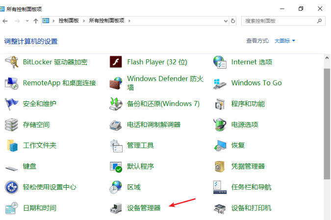Expand the address bar history dropdown
331x220 pixels.
(x=226, y=21)
